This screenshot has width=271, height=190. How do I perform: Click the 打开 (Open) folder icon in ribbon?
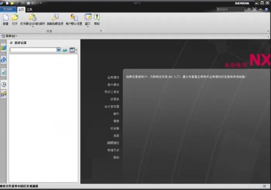pos(15,17)
